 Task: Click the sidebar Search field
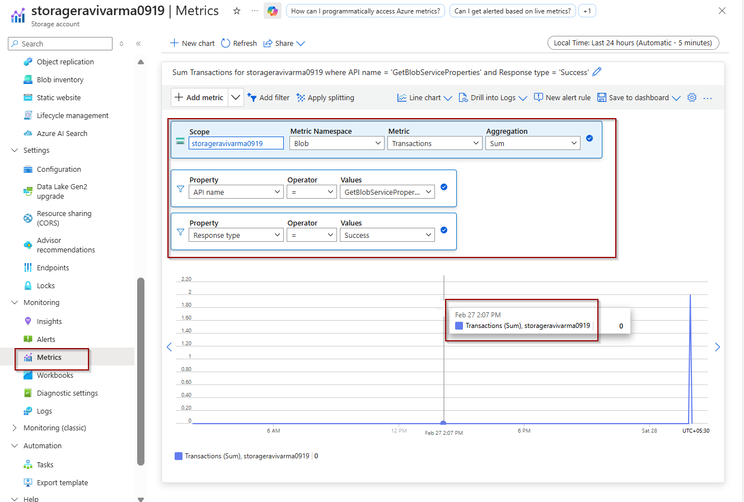60,44
